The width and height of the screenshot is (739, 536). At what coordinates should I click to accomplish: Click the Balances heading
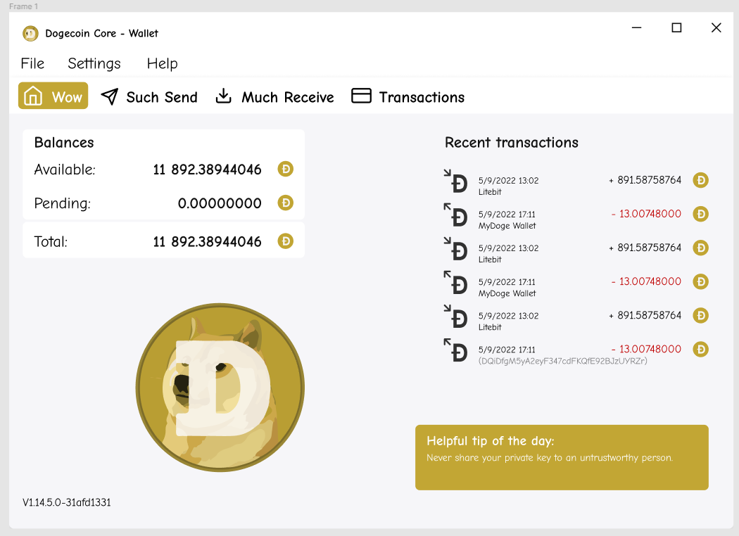pyautogui.click(x=64, y=143)
